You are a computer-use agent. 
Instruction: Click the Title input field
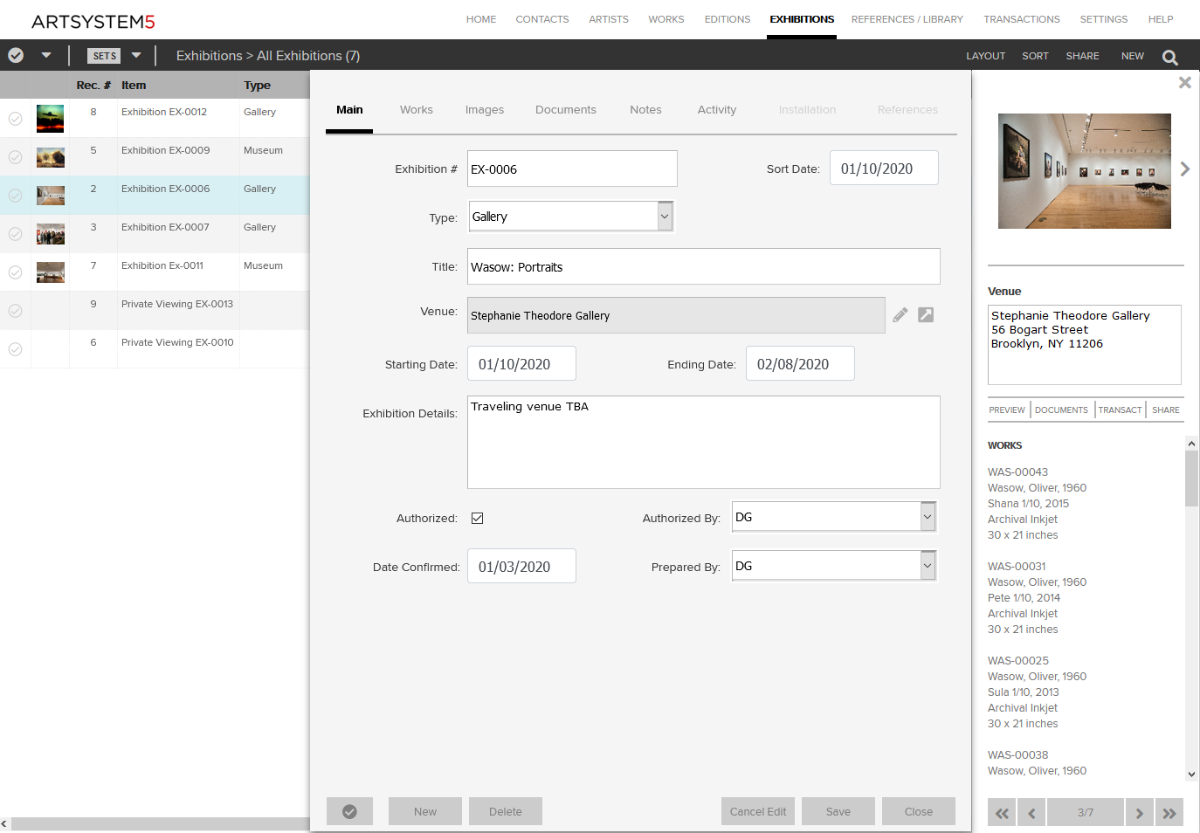point(703,267)
